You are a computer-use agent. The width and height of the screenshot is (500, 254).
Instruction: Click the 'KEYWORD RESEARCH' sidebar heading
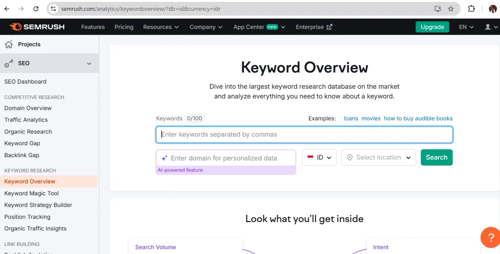[x=30, y=171]
